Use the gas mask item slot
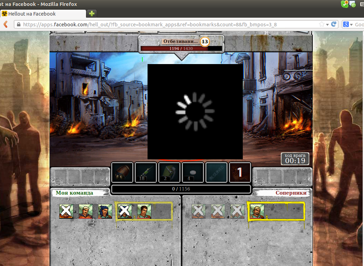Screen dimensions: 364x266 coord(122,172)
